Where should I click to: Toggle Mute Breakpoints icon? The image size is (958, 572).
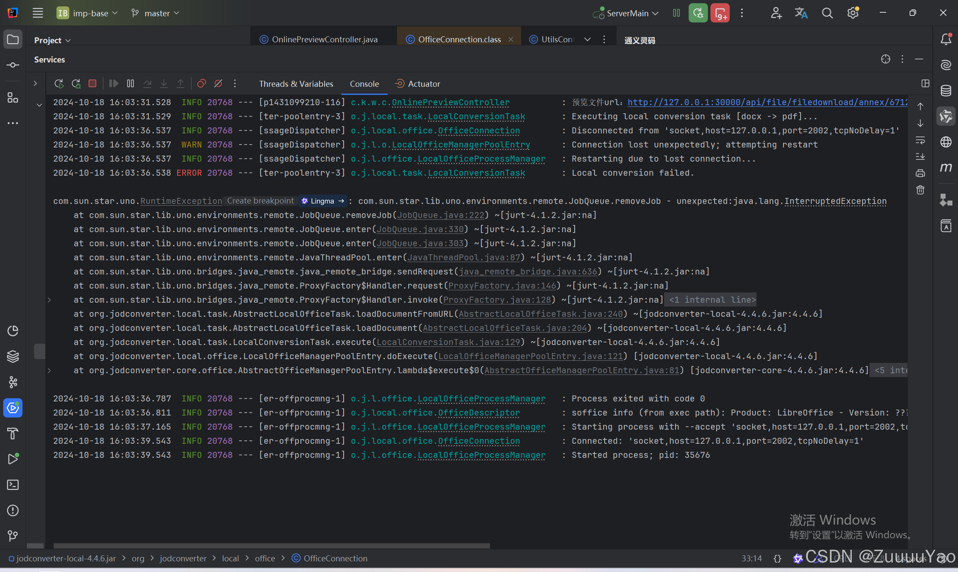(218, 83)
